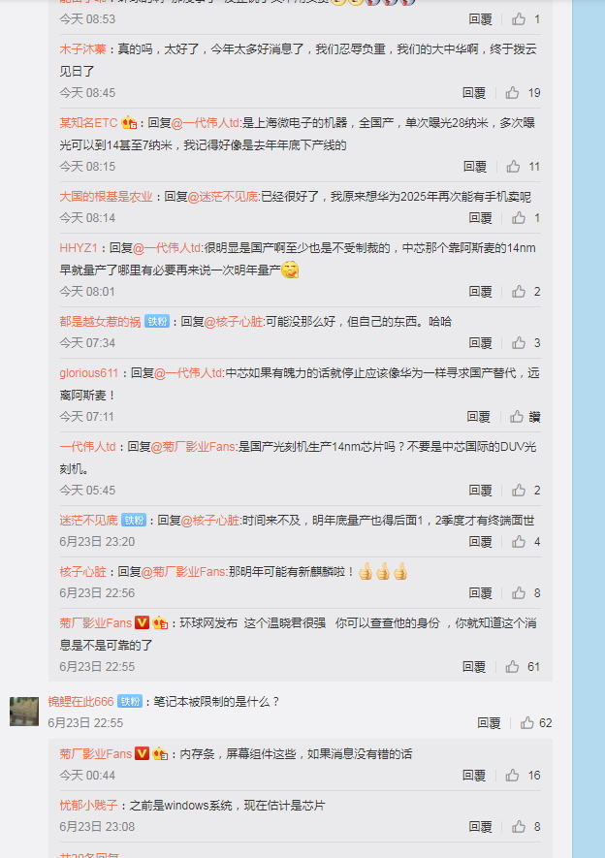605x858 pixels.
Task: Like the comment by 木子沐蓁
Action: (513, 93)
